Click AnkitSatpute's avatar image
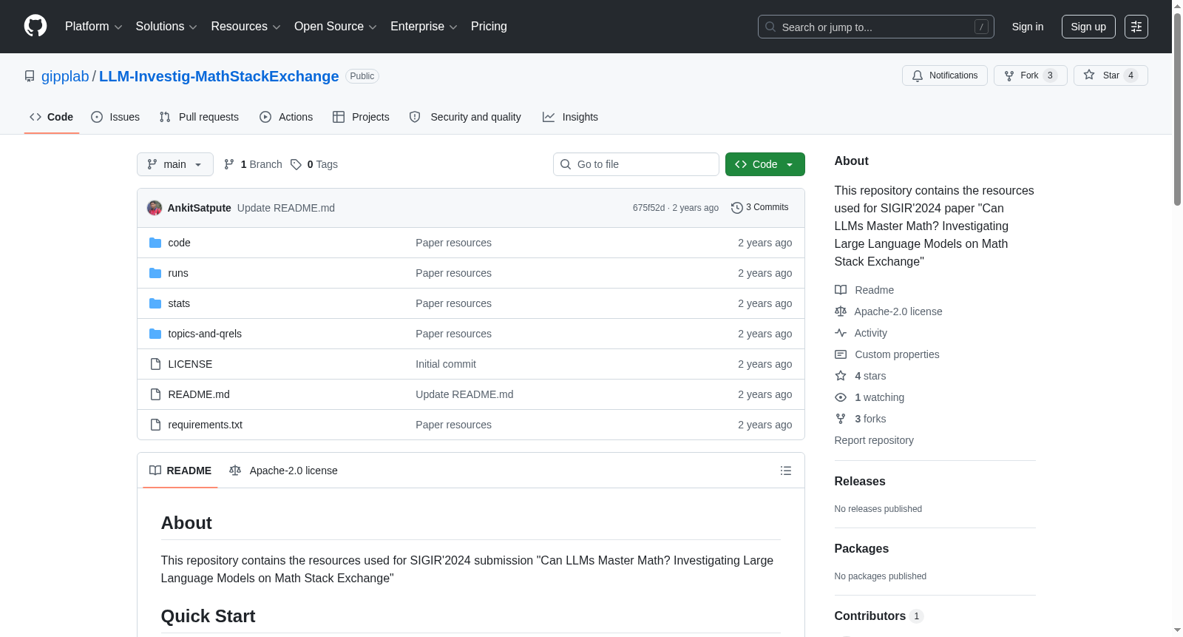The width and height of the screenshot is (1183, 637). [x=155, y=208]
